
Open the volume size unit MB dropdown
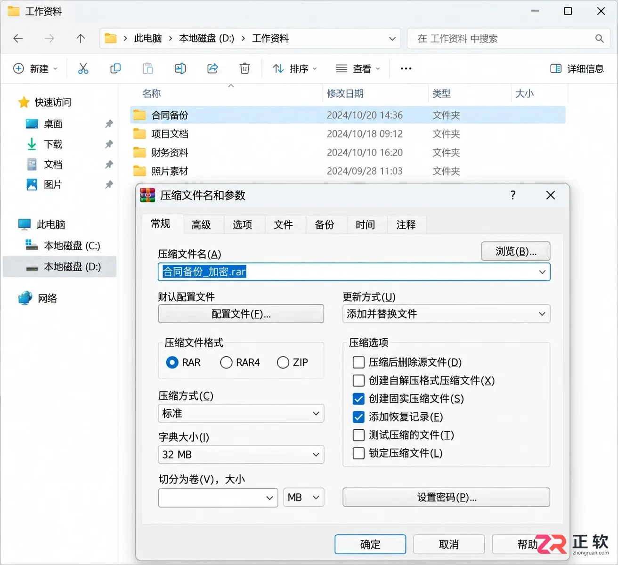[x=303, y=498]
